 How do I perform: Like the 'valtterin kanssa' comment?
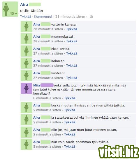click(72, 29)
